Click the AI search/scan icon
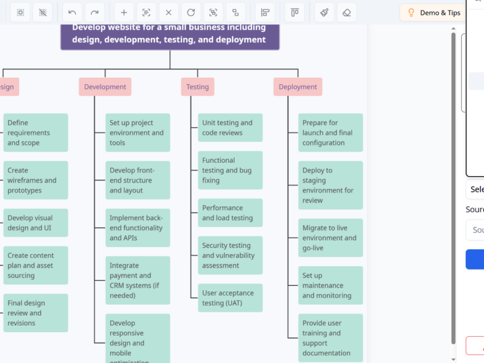The image size is (484, 363). [x=213, y=12]
